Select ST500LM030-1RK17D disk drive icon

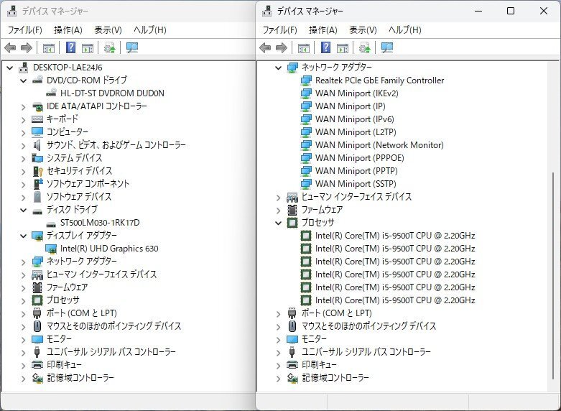click(51, 224)
